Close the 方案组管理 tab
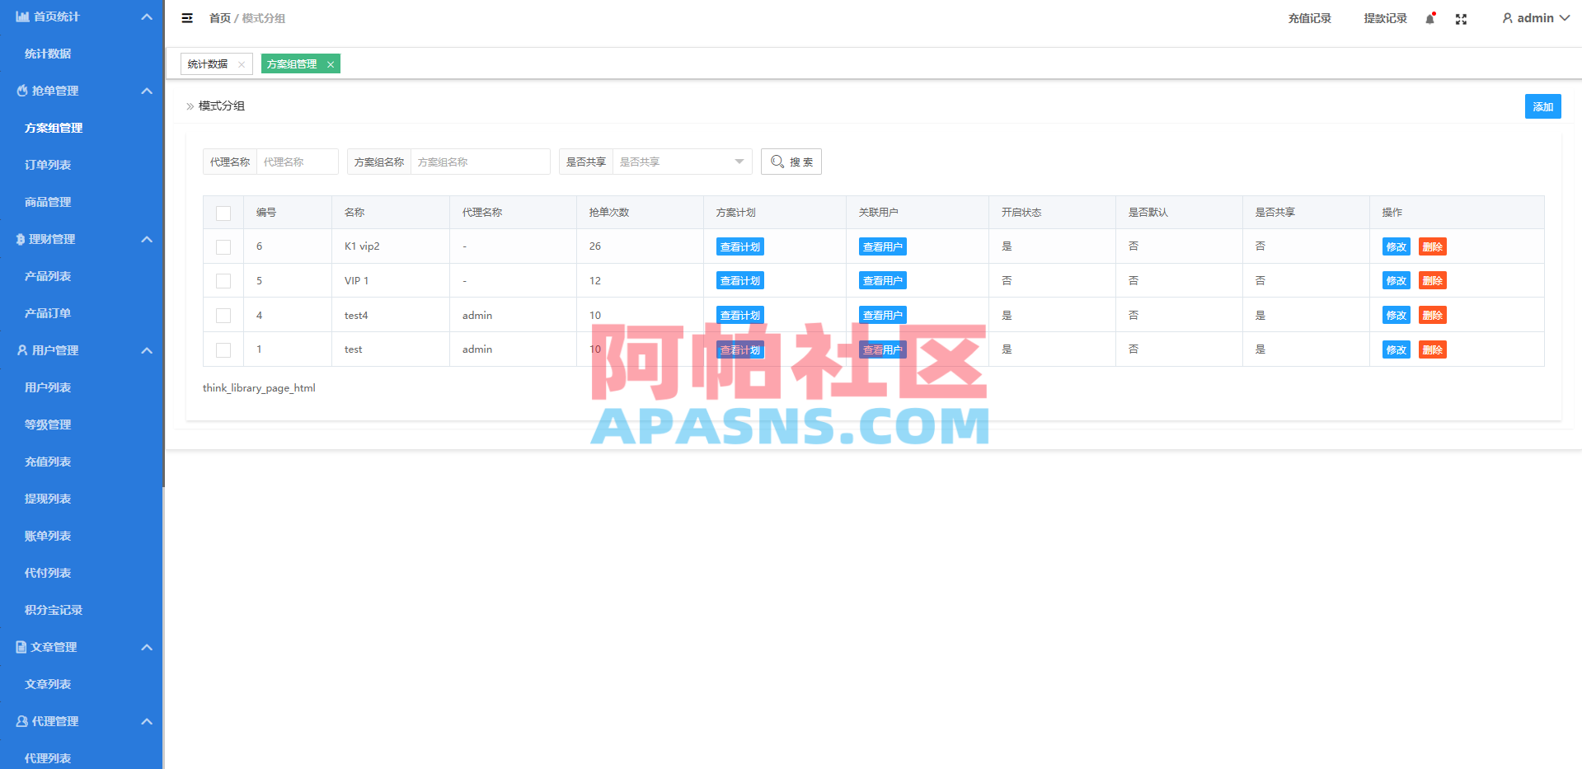Image resolution: width=1582 pixels, height=769 pixels. 330,63
